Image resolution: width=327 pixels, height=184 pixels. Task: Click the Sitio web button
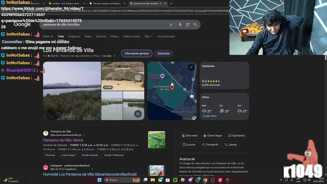pyautogui.click(x=190, y=136)
